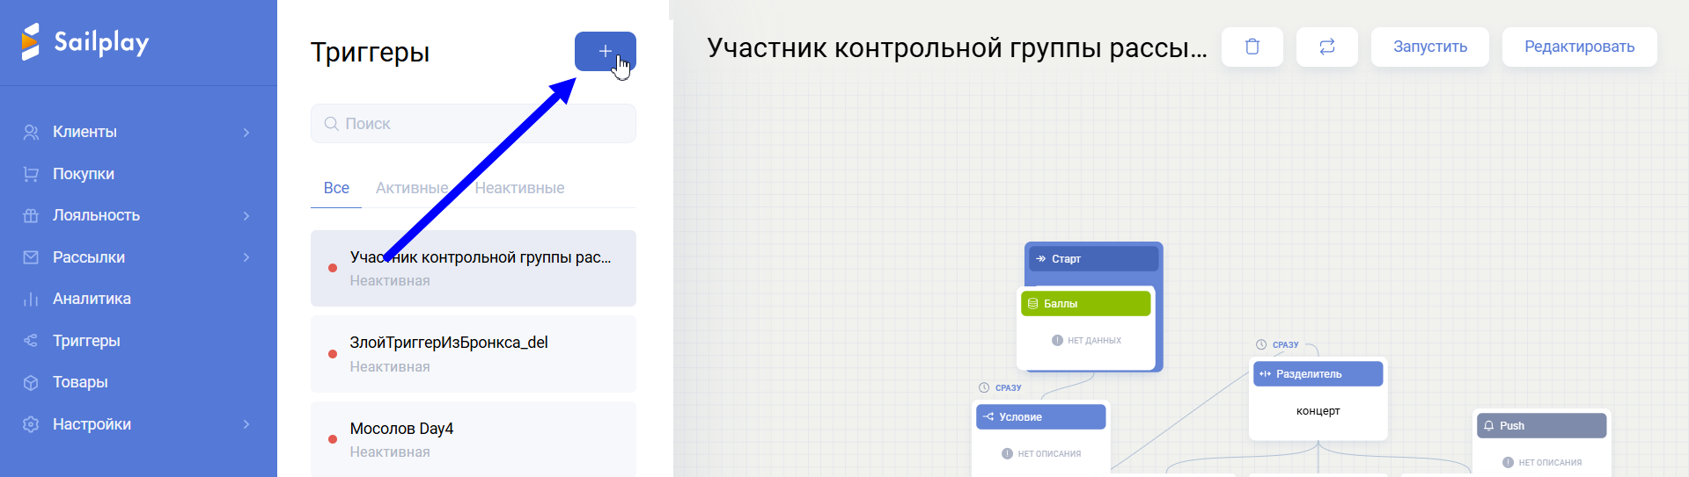Viewport: 1689px width, 477px height.
Task: Delete the trigger with trash icon
Action: click(1252, 47)
